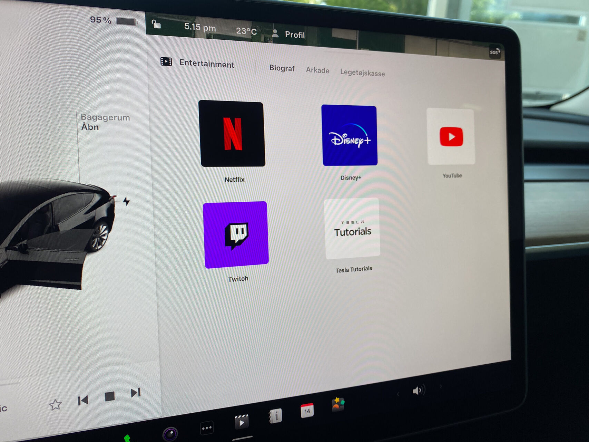Open the Toybox dock icon
Image resolution: width=589 pixels, height=442 pixels.
point(338,404)
